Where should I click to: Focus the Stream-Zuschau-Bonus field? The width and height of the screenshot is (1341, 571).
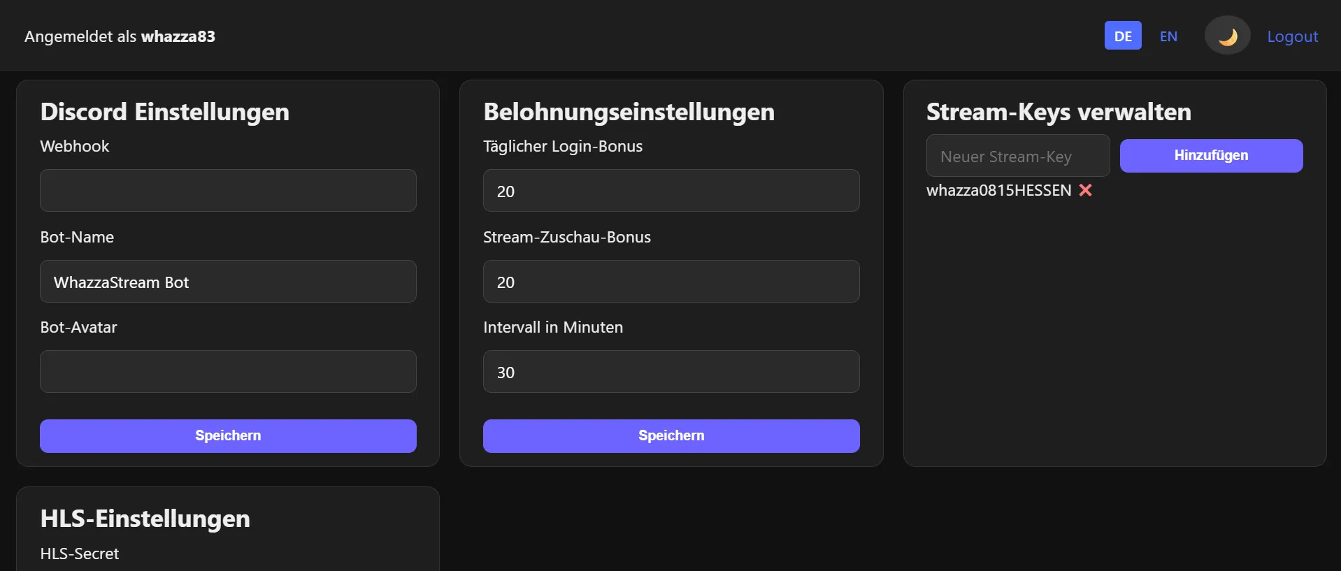coord(671,282)
